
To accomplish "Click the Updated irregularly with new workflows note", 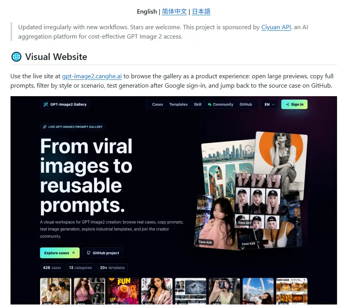I will pos(163,32).
